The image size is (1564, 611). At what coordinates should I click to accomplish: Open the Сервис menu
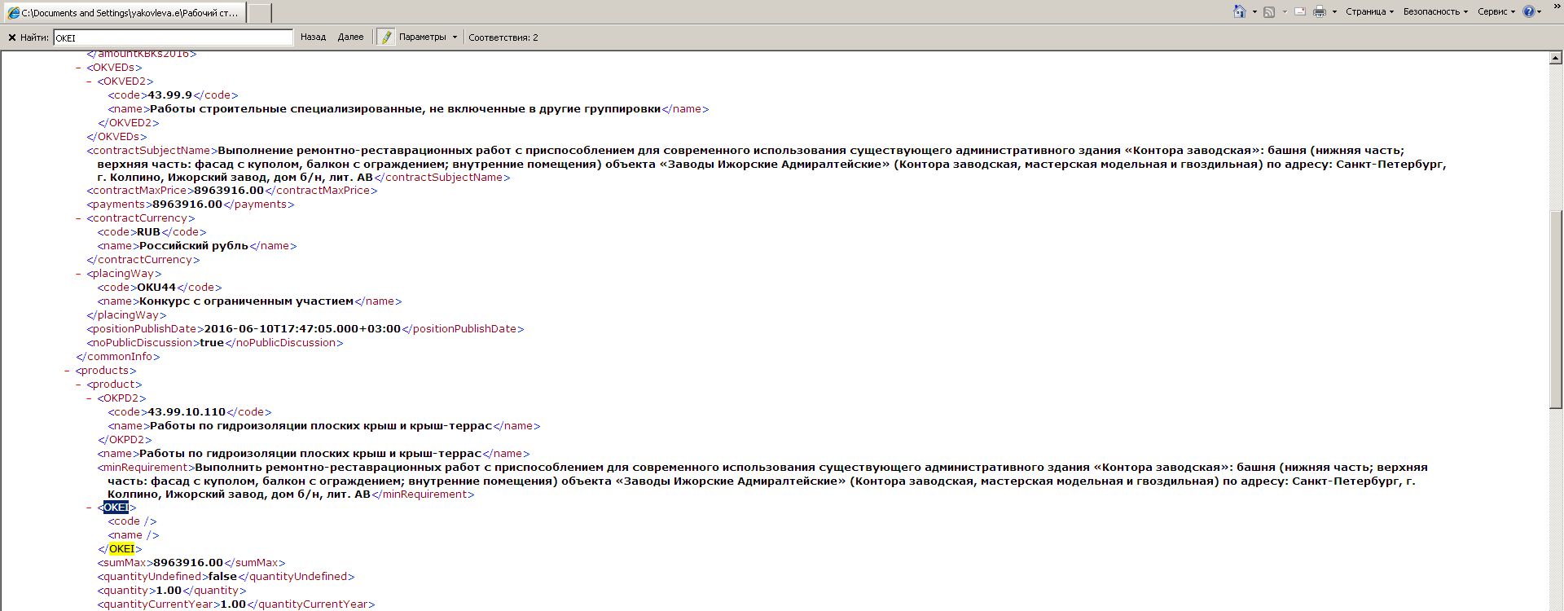point(1496,11)
